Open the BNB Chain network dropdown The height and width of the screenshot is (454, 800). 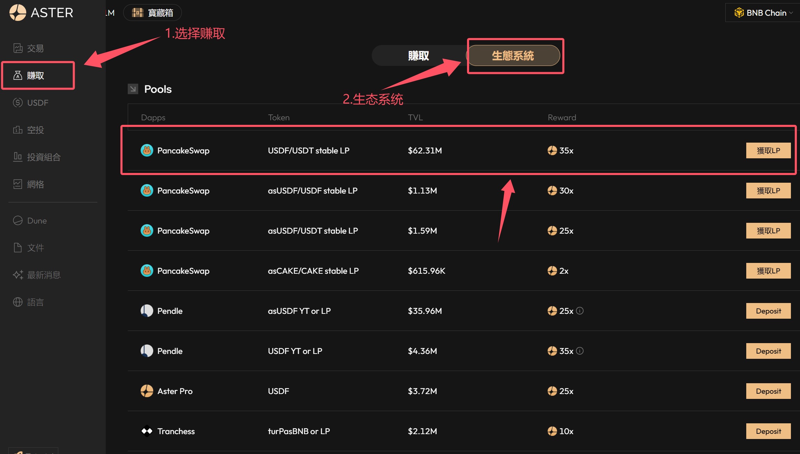(764, 13)
